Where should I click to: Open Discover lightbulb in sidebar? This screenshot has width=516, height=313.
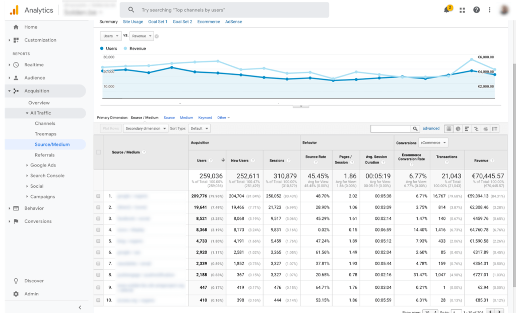click(16, 281)
